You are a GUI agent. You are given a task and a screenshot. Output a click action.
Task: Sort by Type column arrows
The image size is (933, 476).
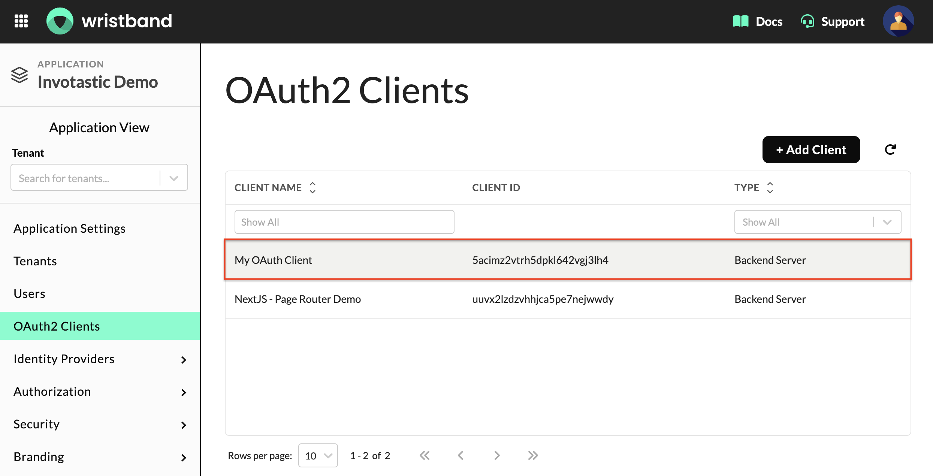point(770,187)
